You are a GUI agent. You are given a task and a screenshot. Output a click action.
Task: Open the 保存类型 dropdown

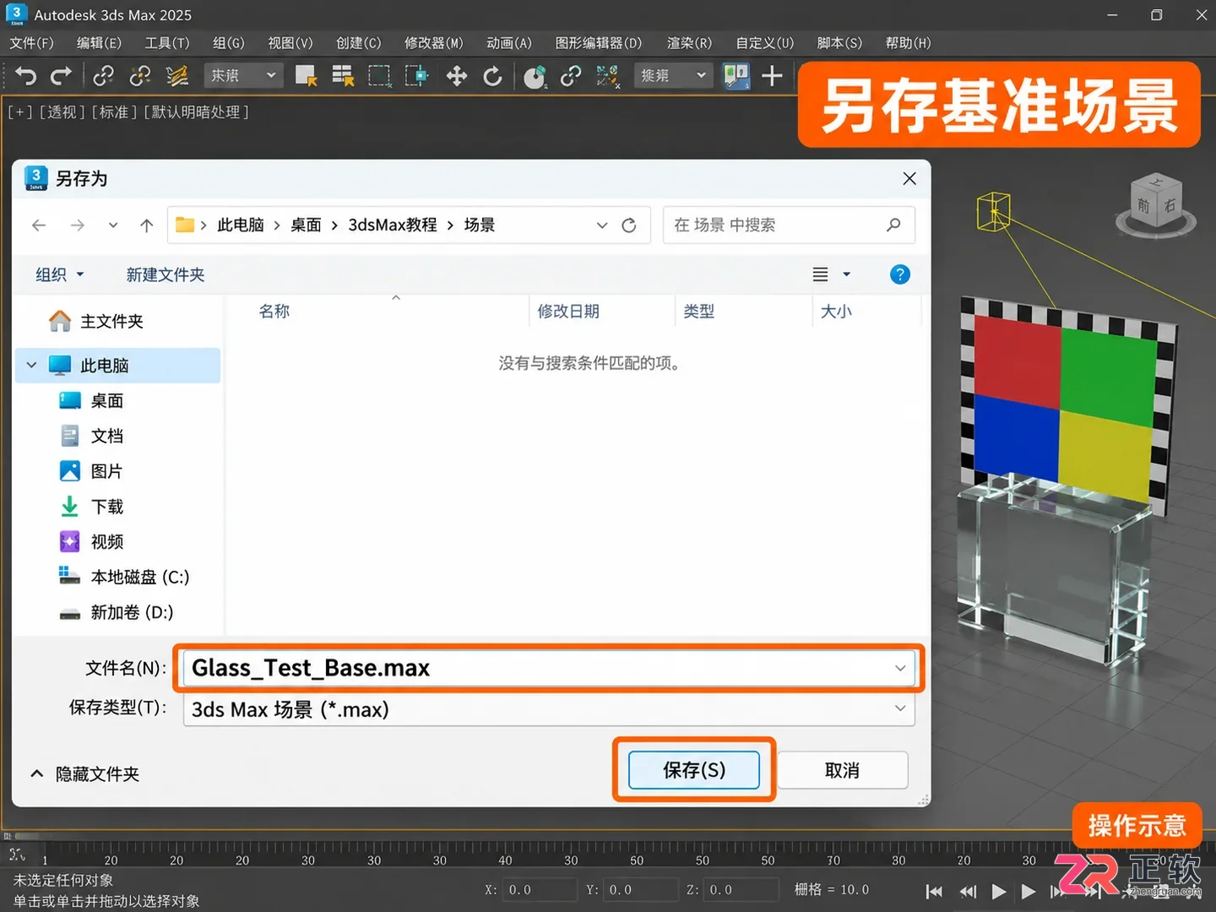pos(549,708)
